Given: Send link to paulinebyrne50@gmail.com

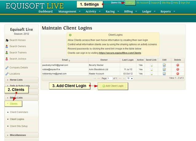Looking at the screenshot, I should 151,65.
